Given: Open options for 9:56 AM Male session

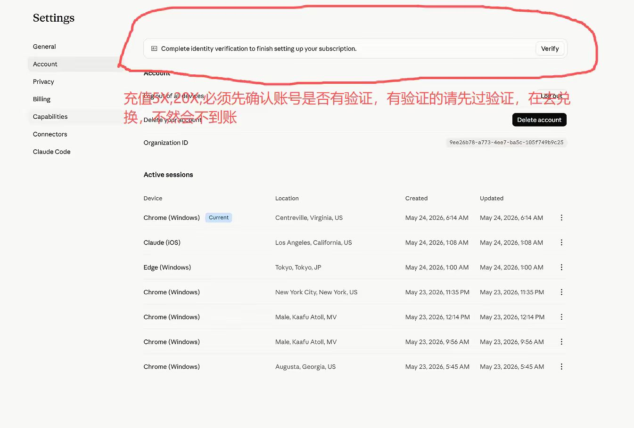Looking at the screenshot, I should [561, 342].
